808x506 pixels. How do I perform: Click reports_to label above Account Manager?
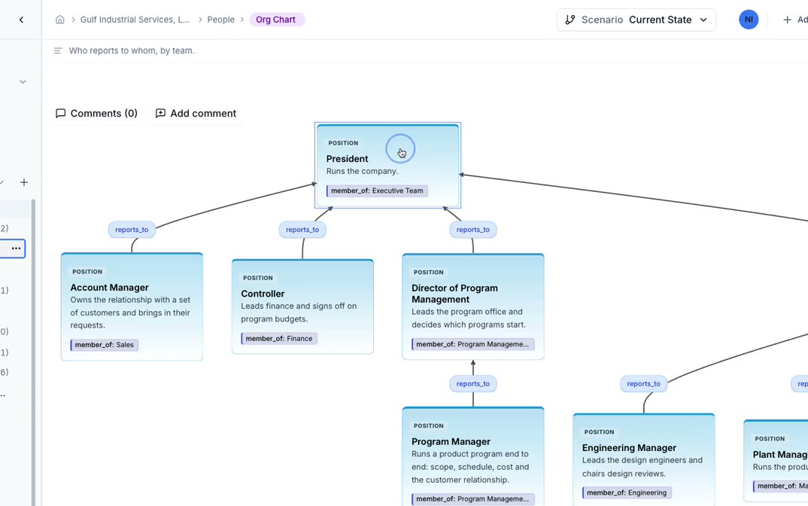click(x=132, y=230)
